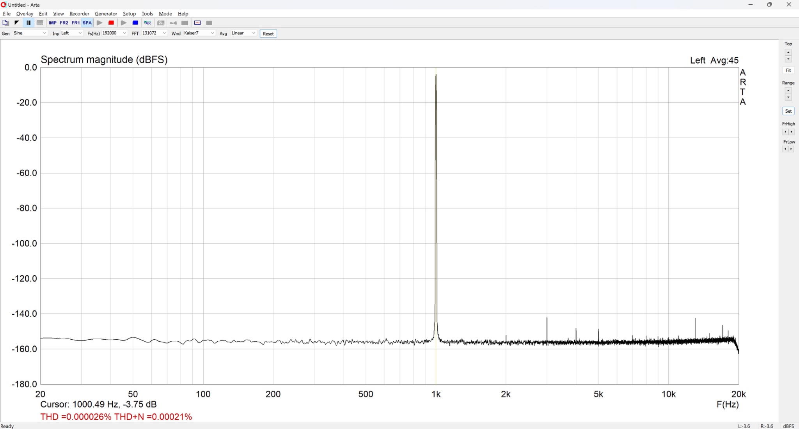Screen dimensions: 799x429
Task: Stop recording with the red square
Action: coord(111,23)
